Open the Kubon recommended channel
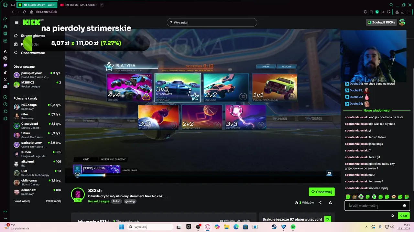 37,154
